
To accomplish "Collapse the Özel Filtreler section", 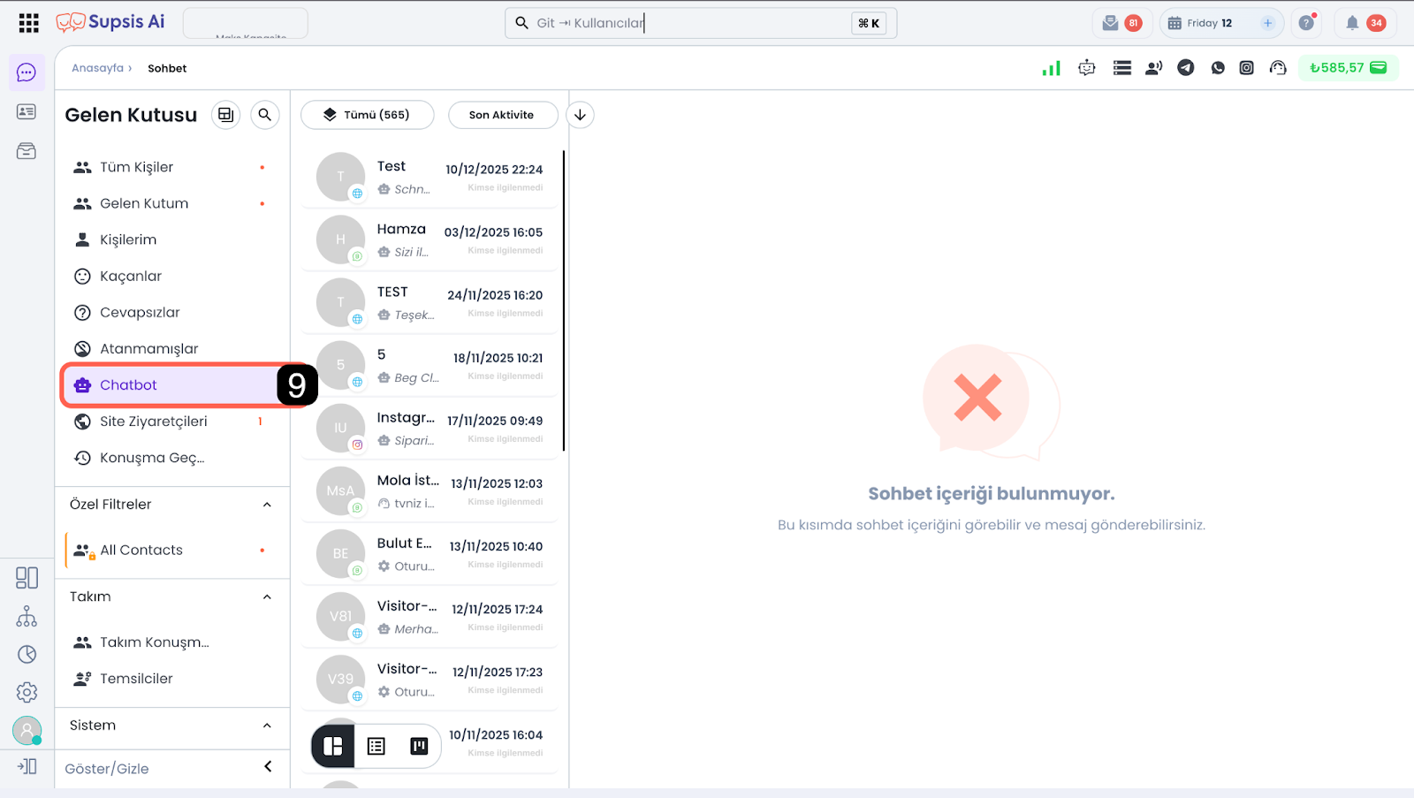I will pos(267,505).
